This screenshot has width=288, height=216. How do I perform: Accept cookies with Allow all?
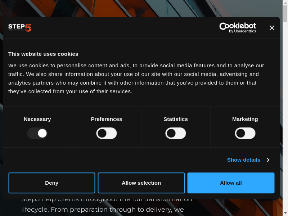click(x=231, y=183)
